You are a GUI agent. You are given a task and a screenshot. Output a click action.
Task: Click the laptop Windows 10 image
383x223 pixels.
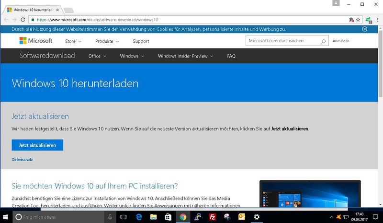(x=310, y=194)
